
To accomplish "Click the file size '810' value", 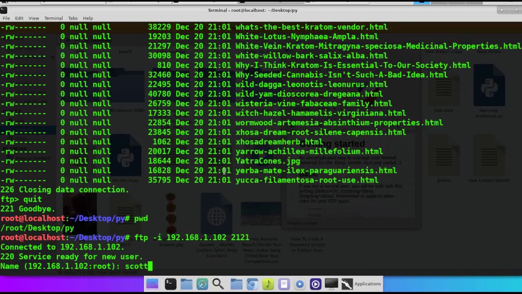I will (164, 65).
